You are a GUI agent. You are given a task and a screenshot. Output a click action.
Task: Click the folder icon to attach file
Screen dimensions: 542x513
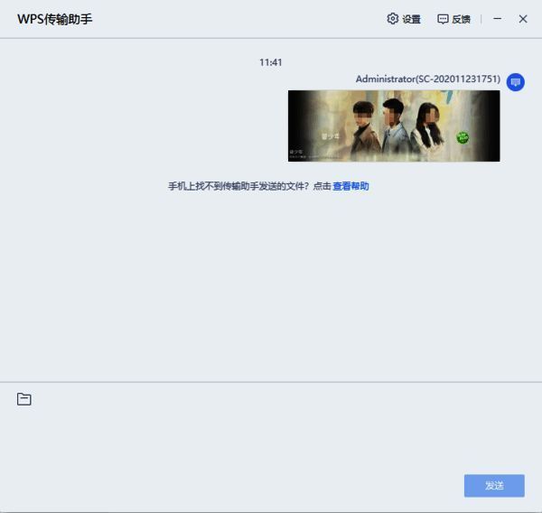(x=24, y=399)
